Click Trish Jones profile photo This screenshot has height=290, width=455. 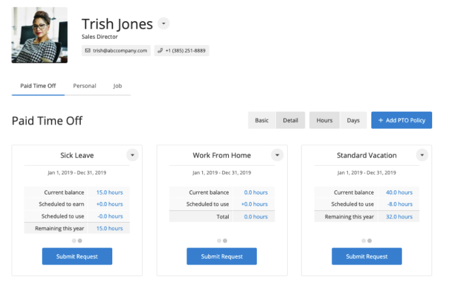tap(40, 35)
